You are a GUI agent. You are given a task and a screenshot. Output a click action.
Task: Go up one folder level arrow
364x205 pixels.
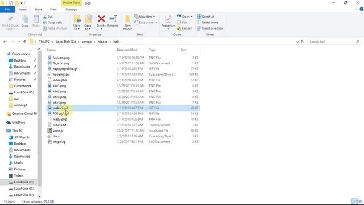tap(25, 42)
